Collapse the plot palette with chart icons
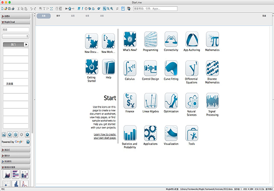 [x=15, y=167]
